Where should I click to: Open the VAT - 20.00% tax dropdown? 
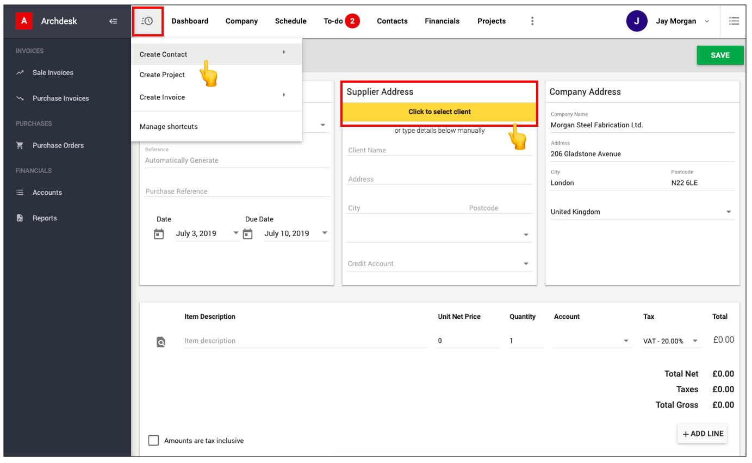tap(672, 341)
